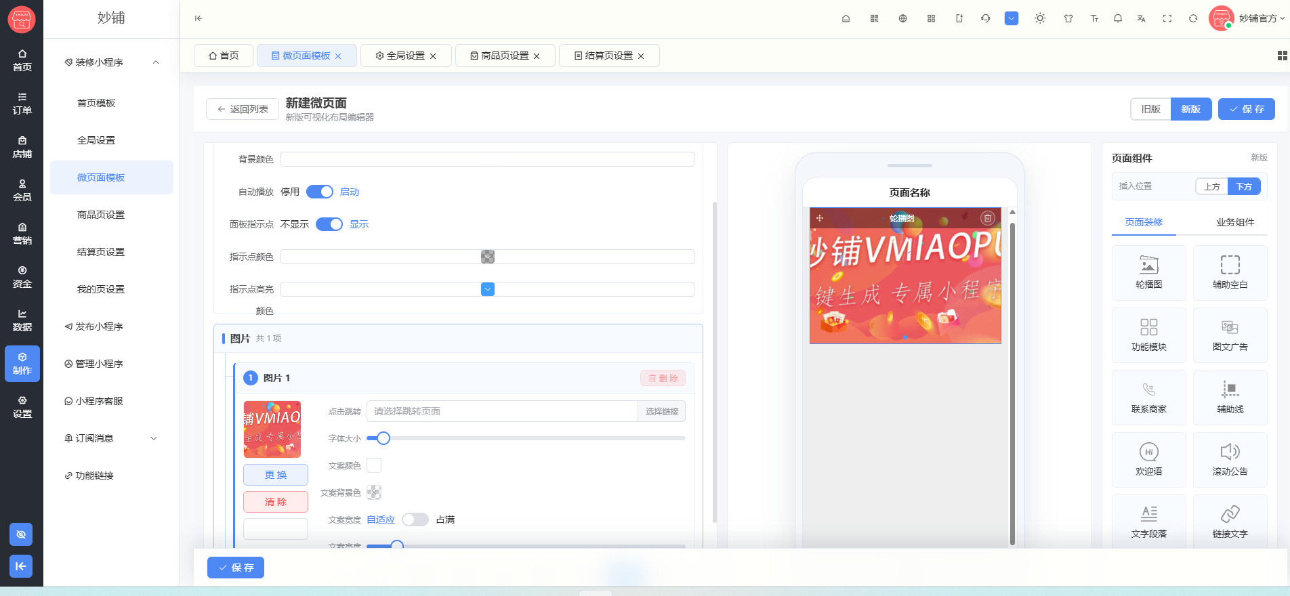The width and height of the screenshot is (1290, 596).
Task: Open the notification bell icon
Action: [x=1118, y=18]
